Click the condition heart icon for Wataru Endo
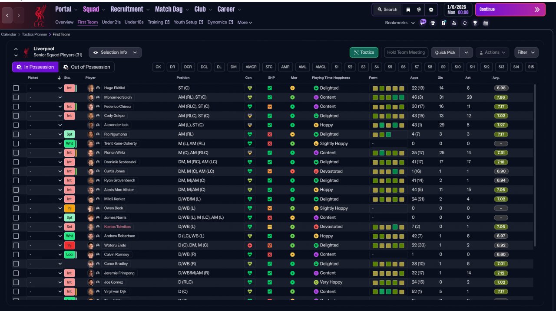The width and height of the screenshot is (556, 311). click(250, 245)
